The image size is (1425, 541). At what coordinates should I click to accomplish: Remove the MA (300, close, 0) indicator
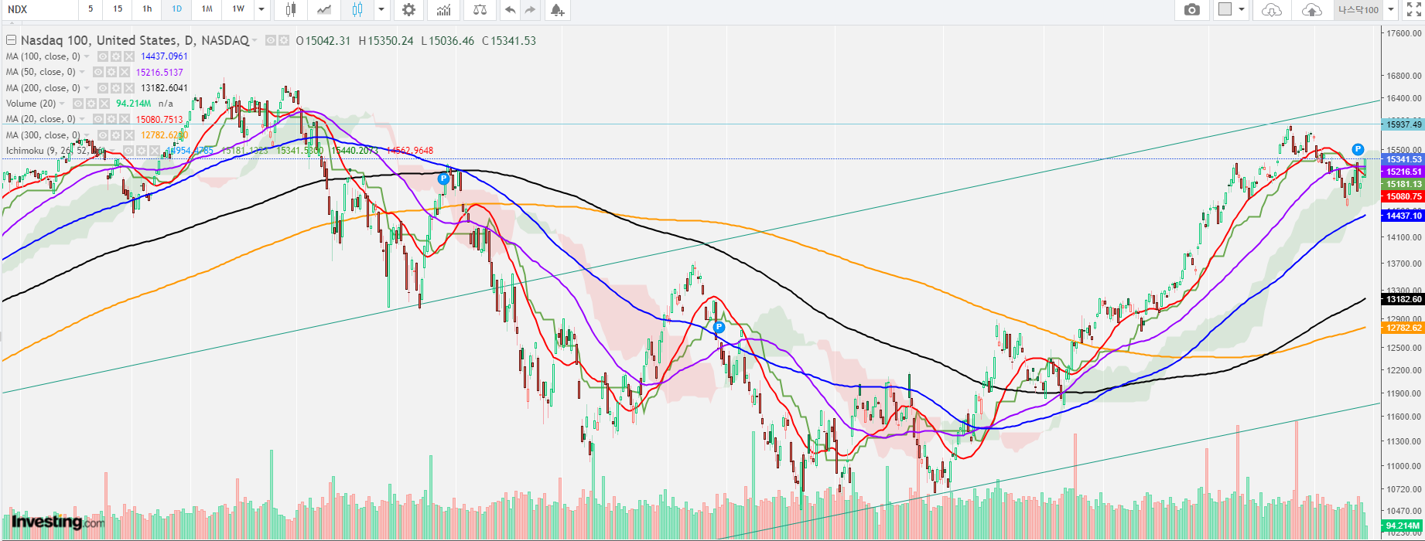[x=129, y=135]
